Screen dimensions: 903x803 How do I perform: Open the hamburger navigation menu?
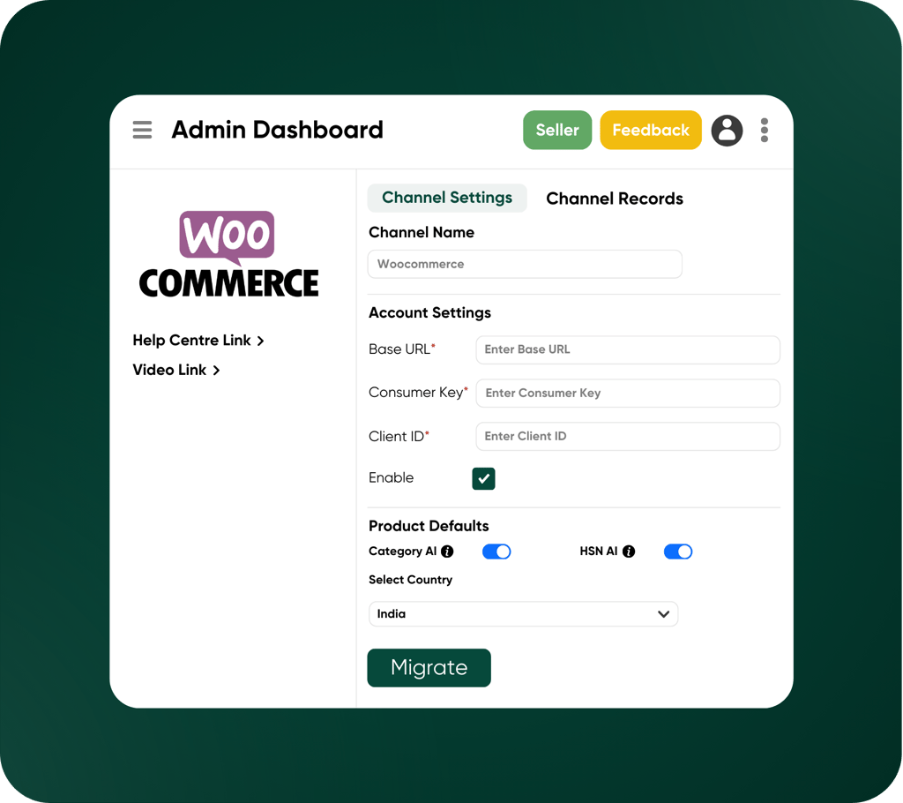coord(142,130)
